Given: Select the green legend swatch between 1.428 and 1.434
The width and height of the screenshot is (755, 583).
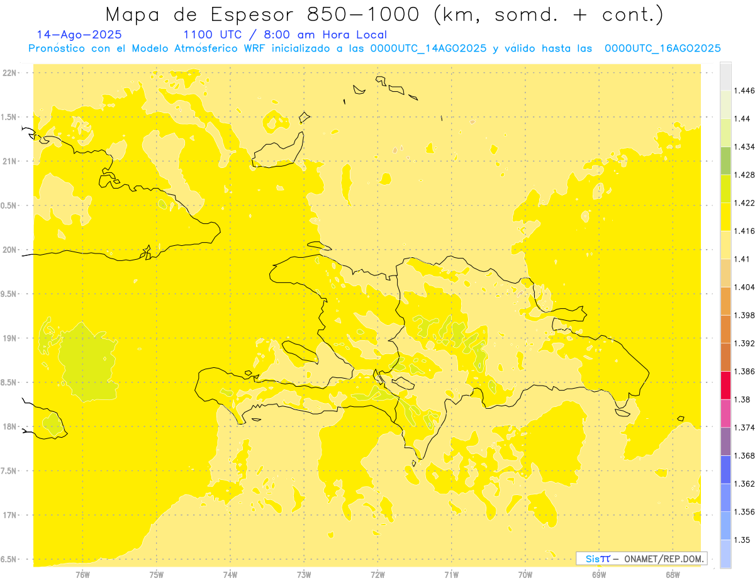Looking at the screenshot, I should (725, 160).
